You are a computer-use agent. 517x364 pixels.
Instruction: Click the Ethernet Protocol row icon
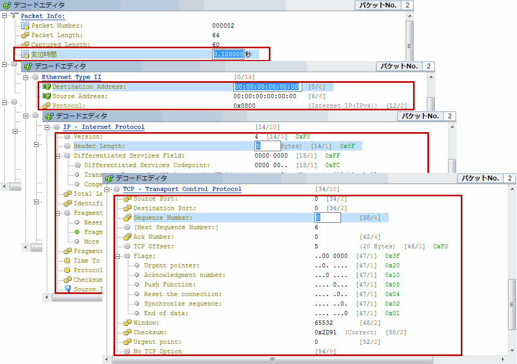pos(47,106)
